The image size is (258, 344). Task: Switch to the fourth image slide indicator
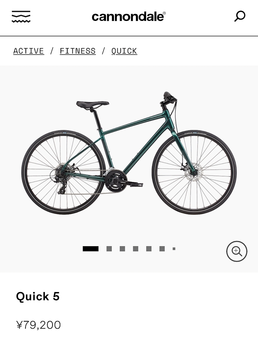(x=135, y=249)
